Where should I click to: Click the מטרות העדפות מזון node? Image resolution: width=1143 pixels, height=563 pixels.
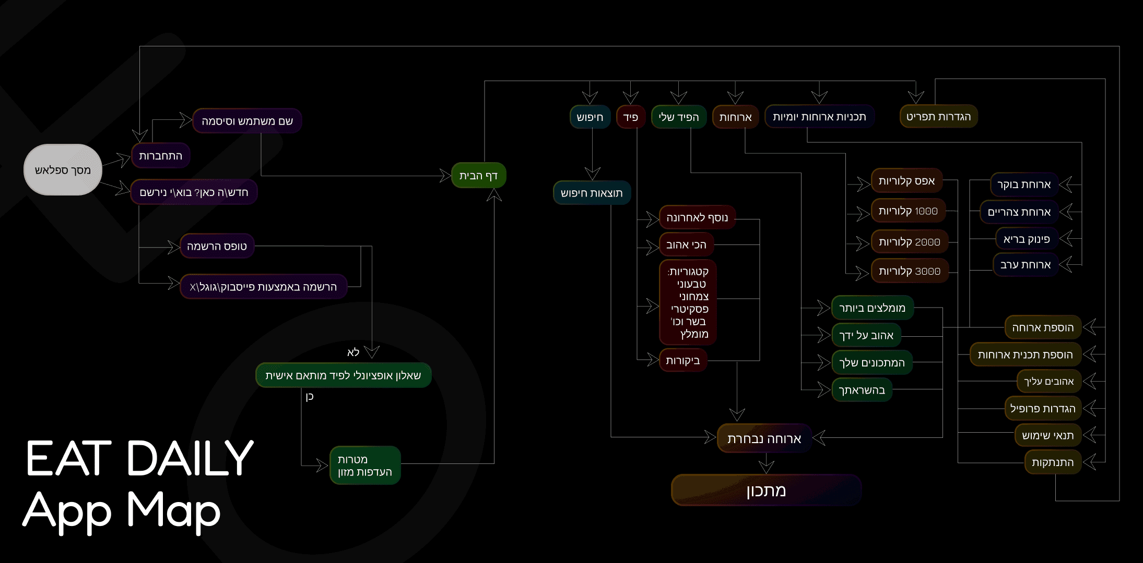(365, 466)
